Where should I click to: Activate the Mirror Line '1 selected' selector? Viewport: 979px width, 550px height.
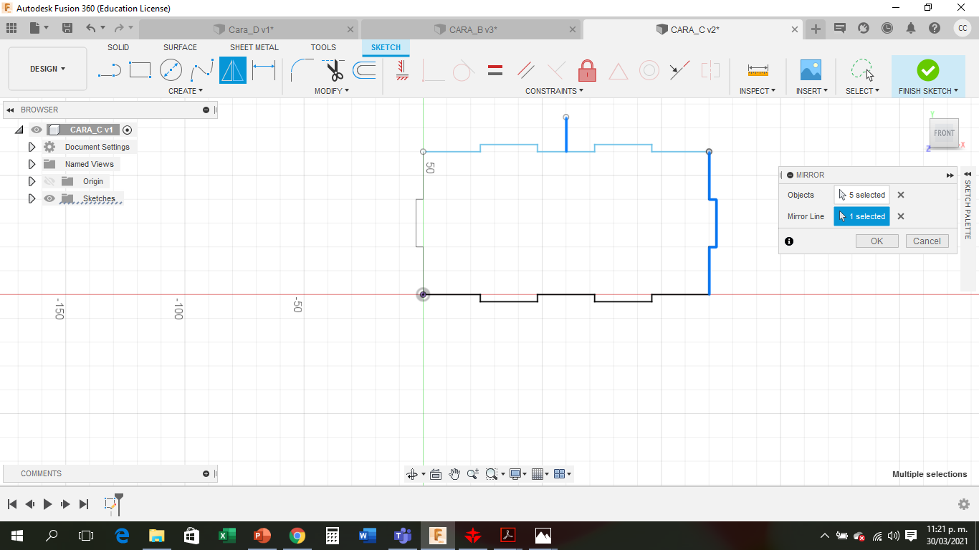pos(861,216)
